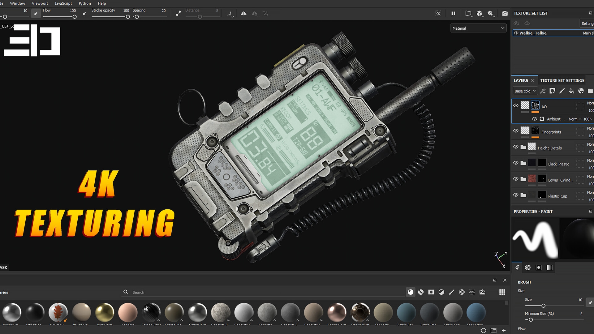Toggle visibility of Black_Plastic folder
This screenshot has width=594, height=334.
[516, 163]
